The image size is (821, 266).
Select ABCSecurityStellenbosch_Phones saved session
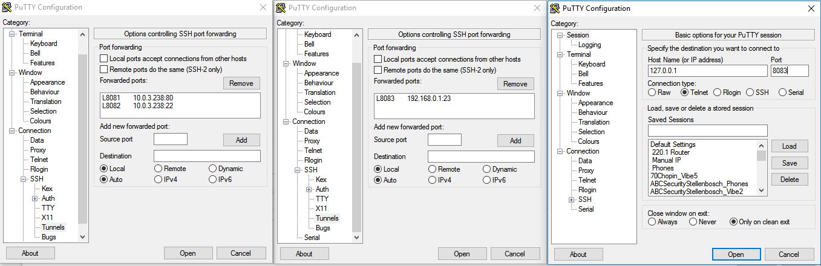pyautogui.click(x=699, y=184)
